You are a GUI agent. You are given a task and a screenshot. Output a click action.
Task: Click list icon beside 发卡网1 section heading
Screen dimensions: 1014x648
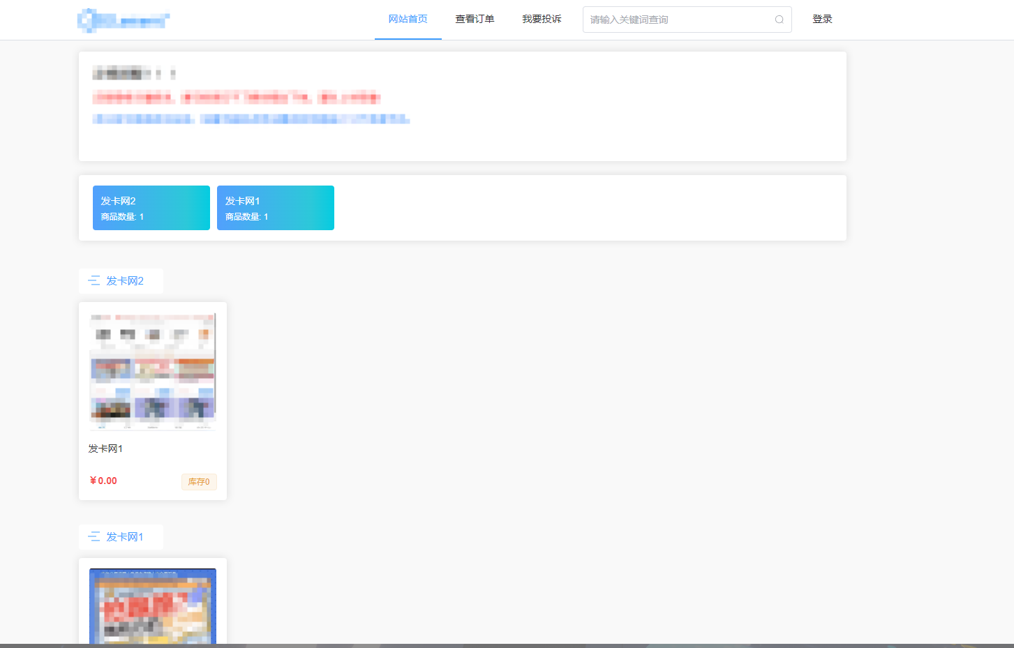(x=94, y=537)
